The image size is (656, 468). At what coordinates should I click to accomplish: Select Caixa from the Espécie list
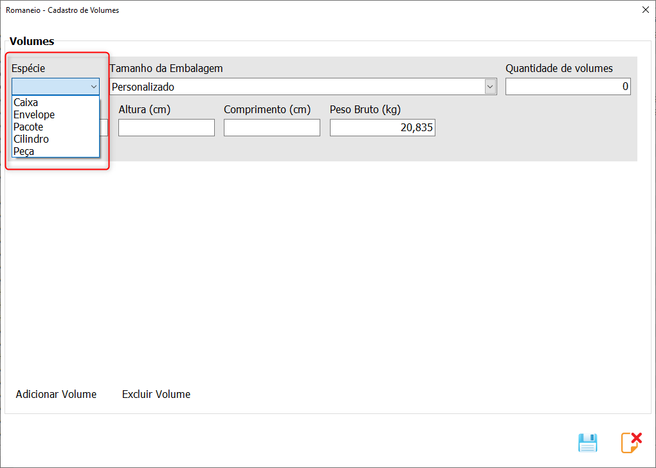(x=26, y=102)
